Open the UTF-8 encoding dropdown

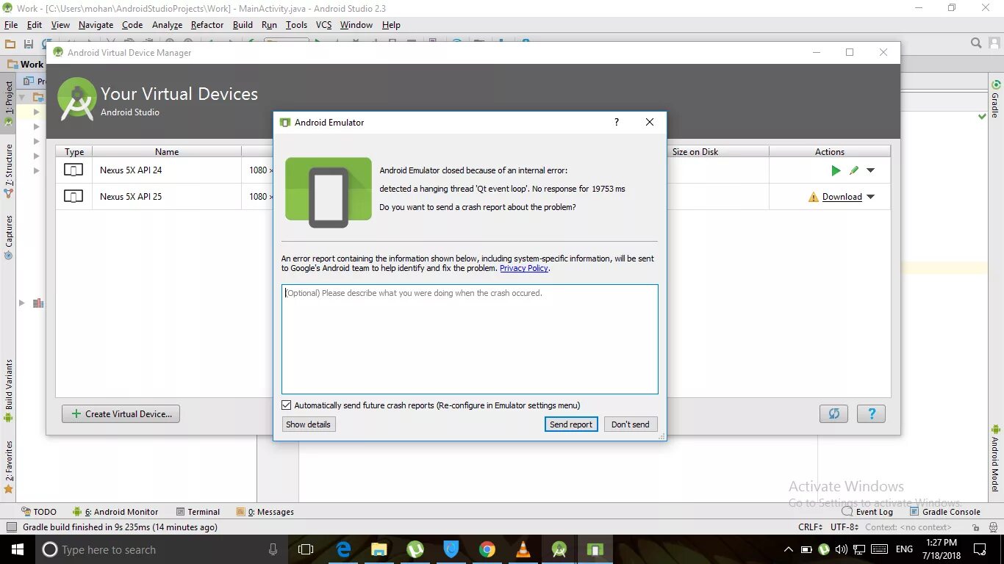pyautogui.click(x=845, y=527)
